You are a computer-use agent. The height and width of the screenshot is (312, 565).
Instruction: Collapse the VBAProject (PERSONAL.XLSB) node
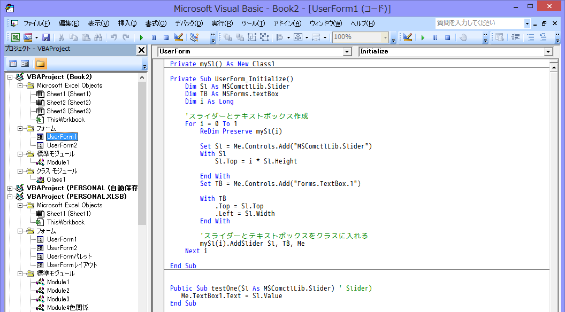[x=10, y=197]
